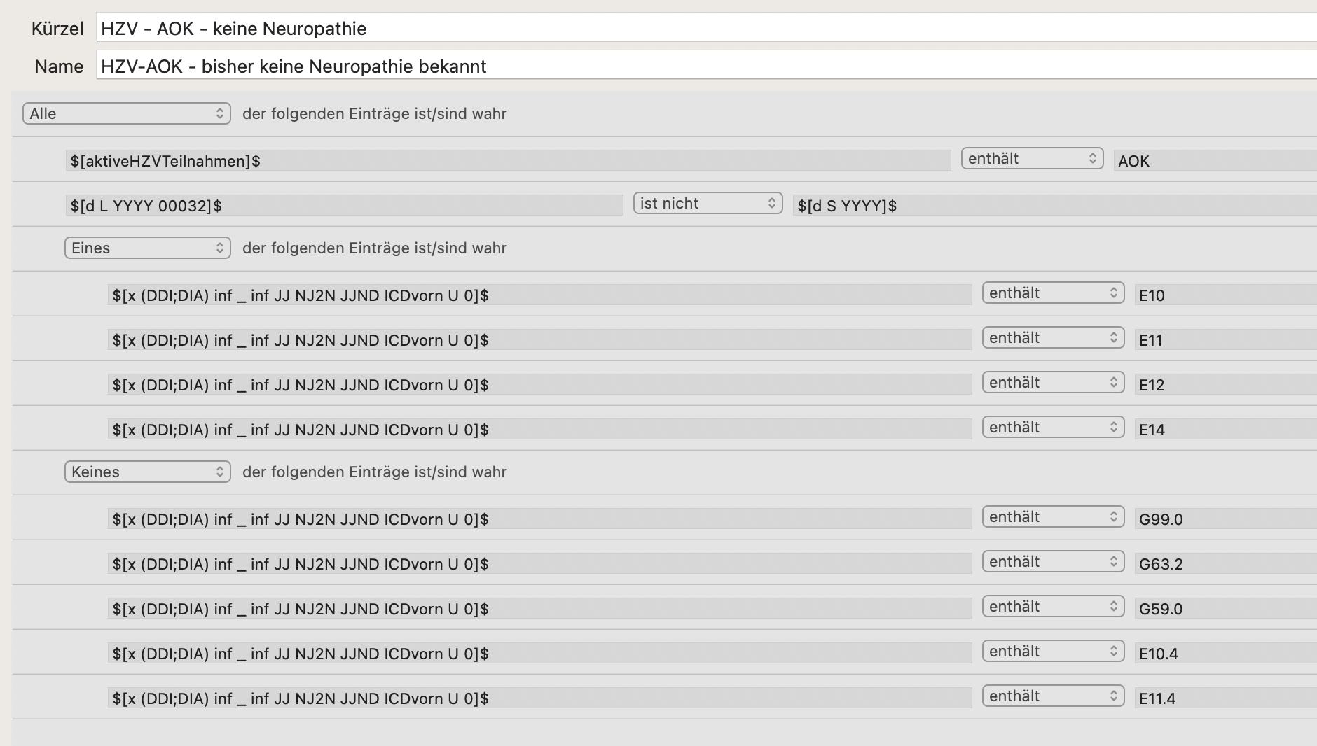Click the expression field in G59.0 row

pos(539,608)
